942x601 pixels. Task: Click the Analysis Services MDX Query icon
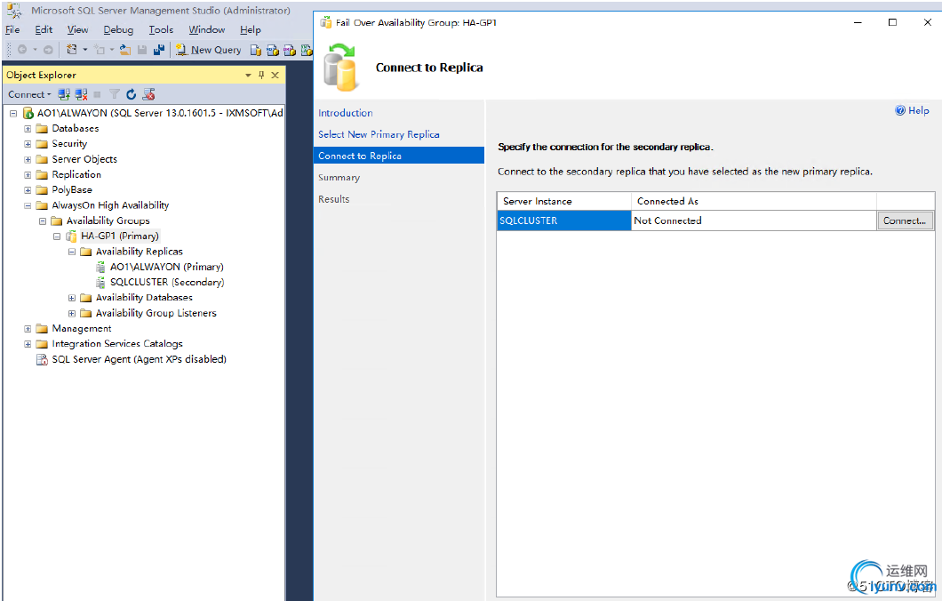273,51
